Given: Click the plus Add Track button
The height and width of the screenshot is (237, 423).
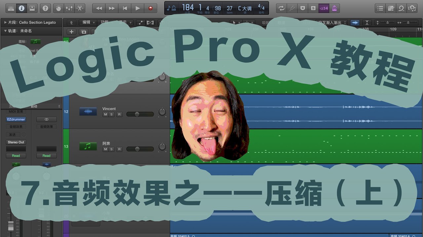Looking at the screenshot, I should [71, 32].
